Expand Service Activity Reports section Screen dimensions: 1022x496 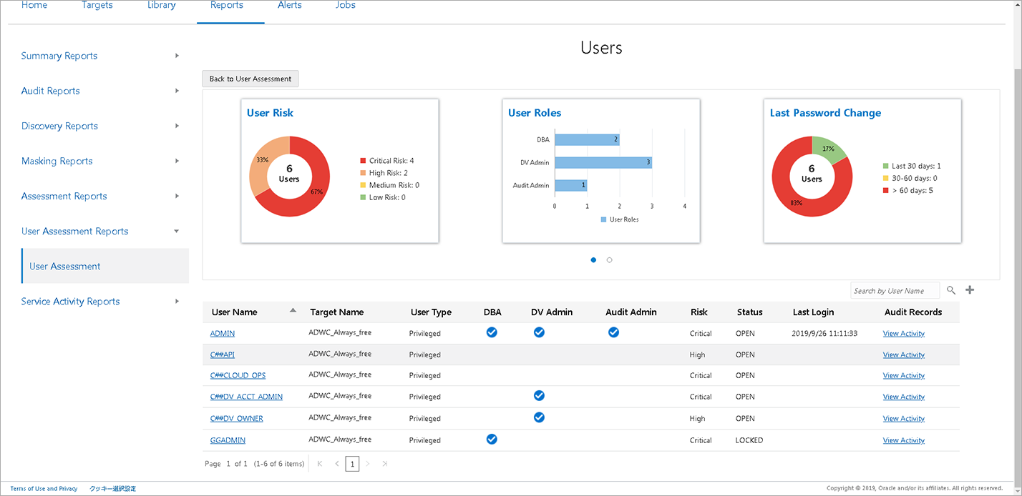pos(176,301)
